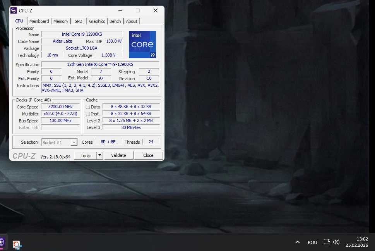Click the Threads value 24

tap(151, 142)
